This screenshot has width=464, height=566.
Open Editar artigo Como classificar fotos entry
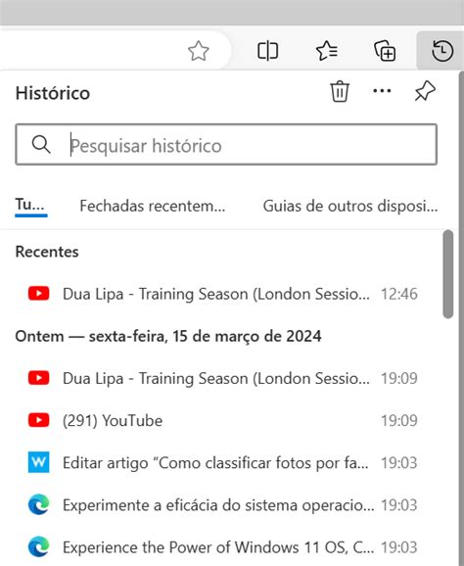click(x=223, y=462)
